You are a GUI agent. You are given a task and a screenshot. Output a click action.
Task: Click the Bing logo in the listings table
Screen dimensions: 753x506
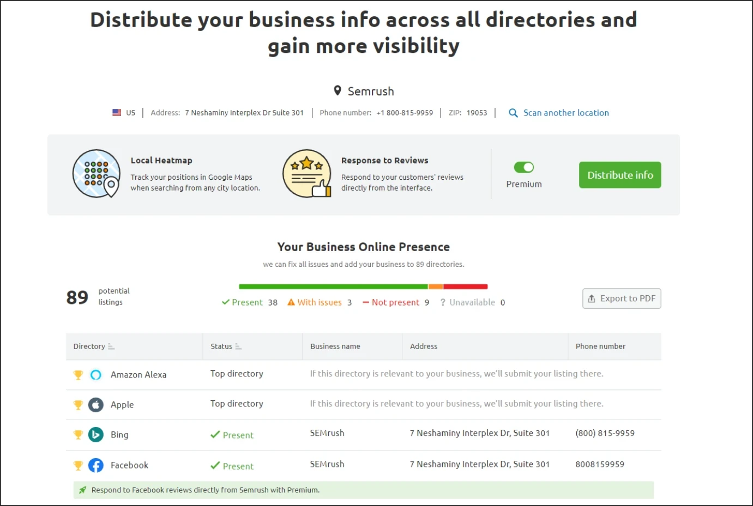coord(95,435)
